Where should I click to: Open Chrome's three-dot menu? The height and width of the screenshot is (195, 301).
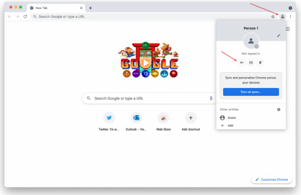290,17
